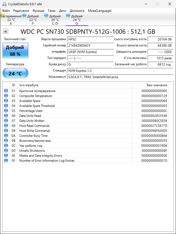Click the features field S.M.A.R.T., TRIM, VolatileWriteCache
The width and height of the screenshot is (176, 234).
click(120, 77)
